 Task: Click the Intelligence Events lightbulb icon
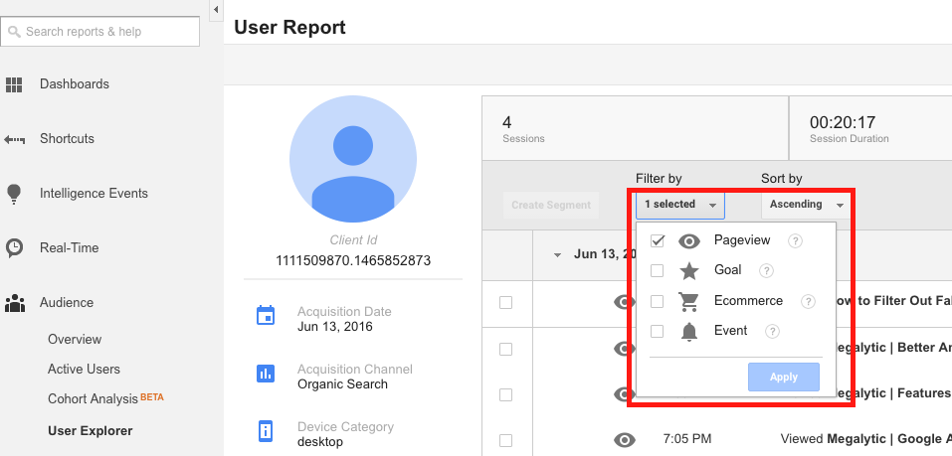pyautogui.click(x=14, y=193)
